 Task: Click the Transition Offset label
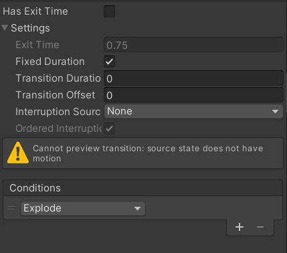pos(56,95)
